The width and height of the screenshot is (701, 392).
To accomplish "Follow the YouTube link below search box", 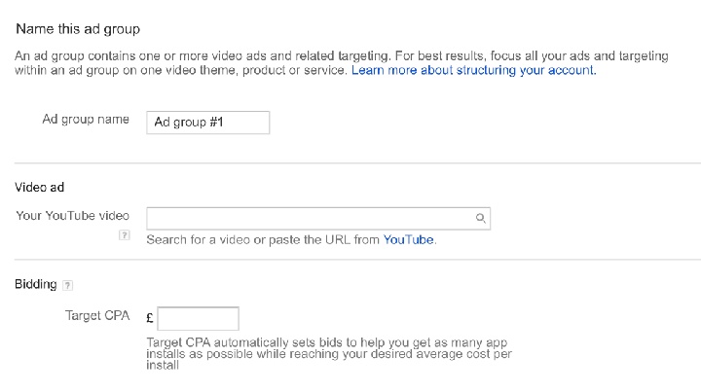I will (409, 239).
